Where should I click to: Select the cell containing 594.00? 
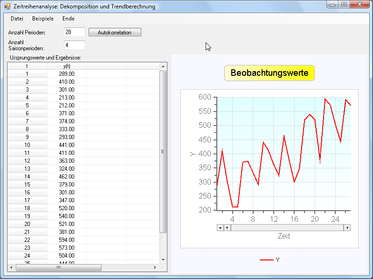coord(67,240)
